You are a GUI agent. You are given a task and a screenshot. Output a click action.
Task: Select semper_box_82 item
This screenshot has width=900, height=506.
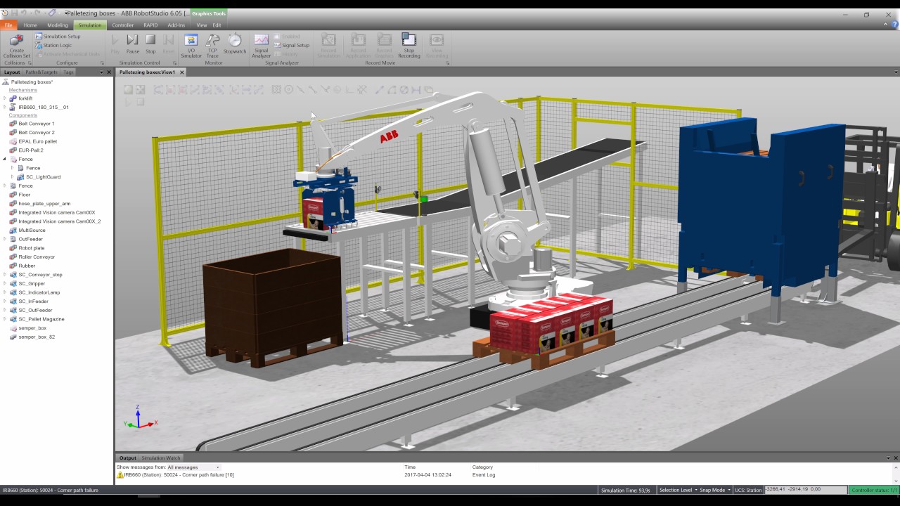pyautogui.click(x=37, y=337)
